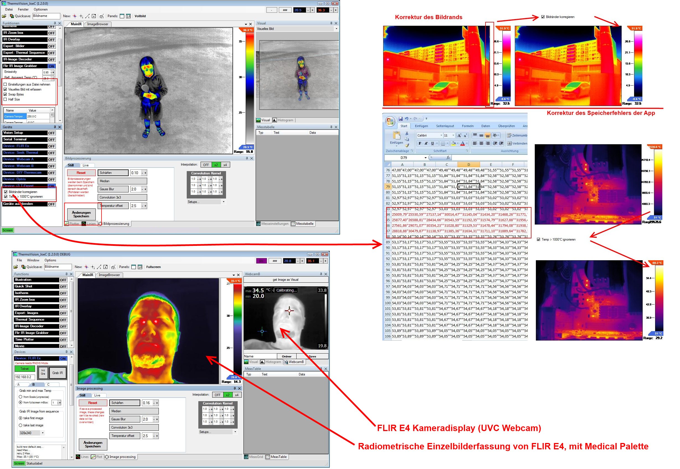Select 'take last image' radio button
This screenshot has height=469, width=680.
click(20, 426)
